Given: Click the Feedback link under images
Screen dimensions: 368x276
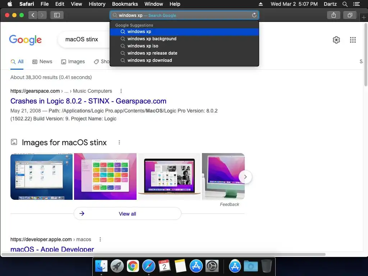Looking at the screenshot, I should point(229,204).
